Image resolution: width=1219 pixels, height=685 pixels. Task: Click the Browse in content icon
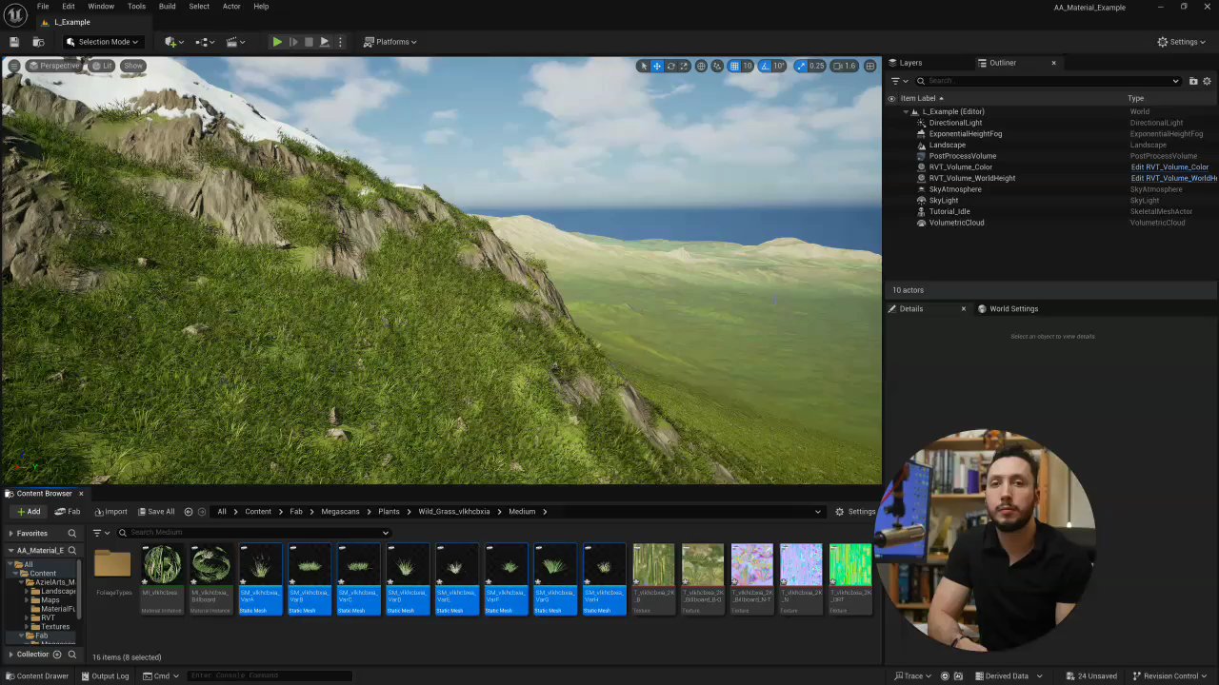(38, 42)
